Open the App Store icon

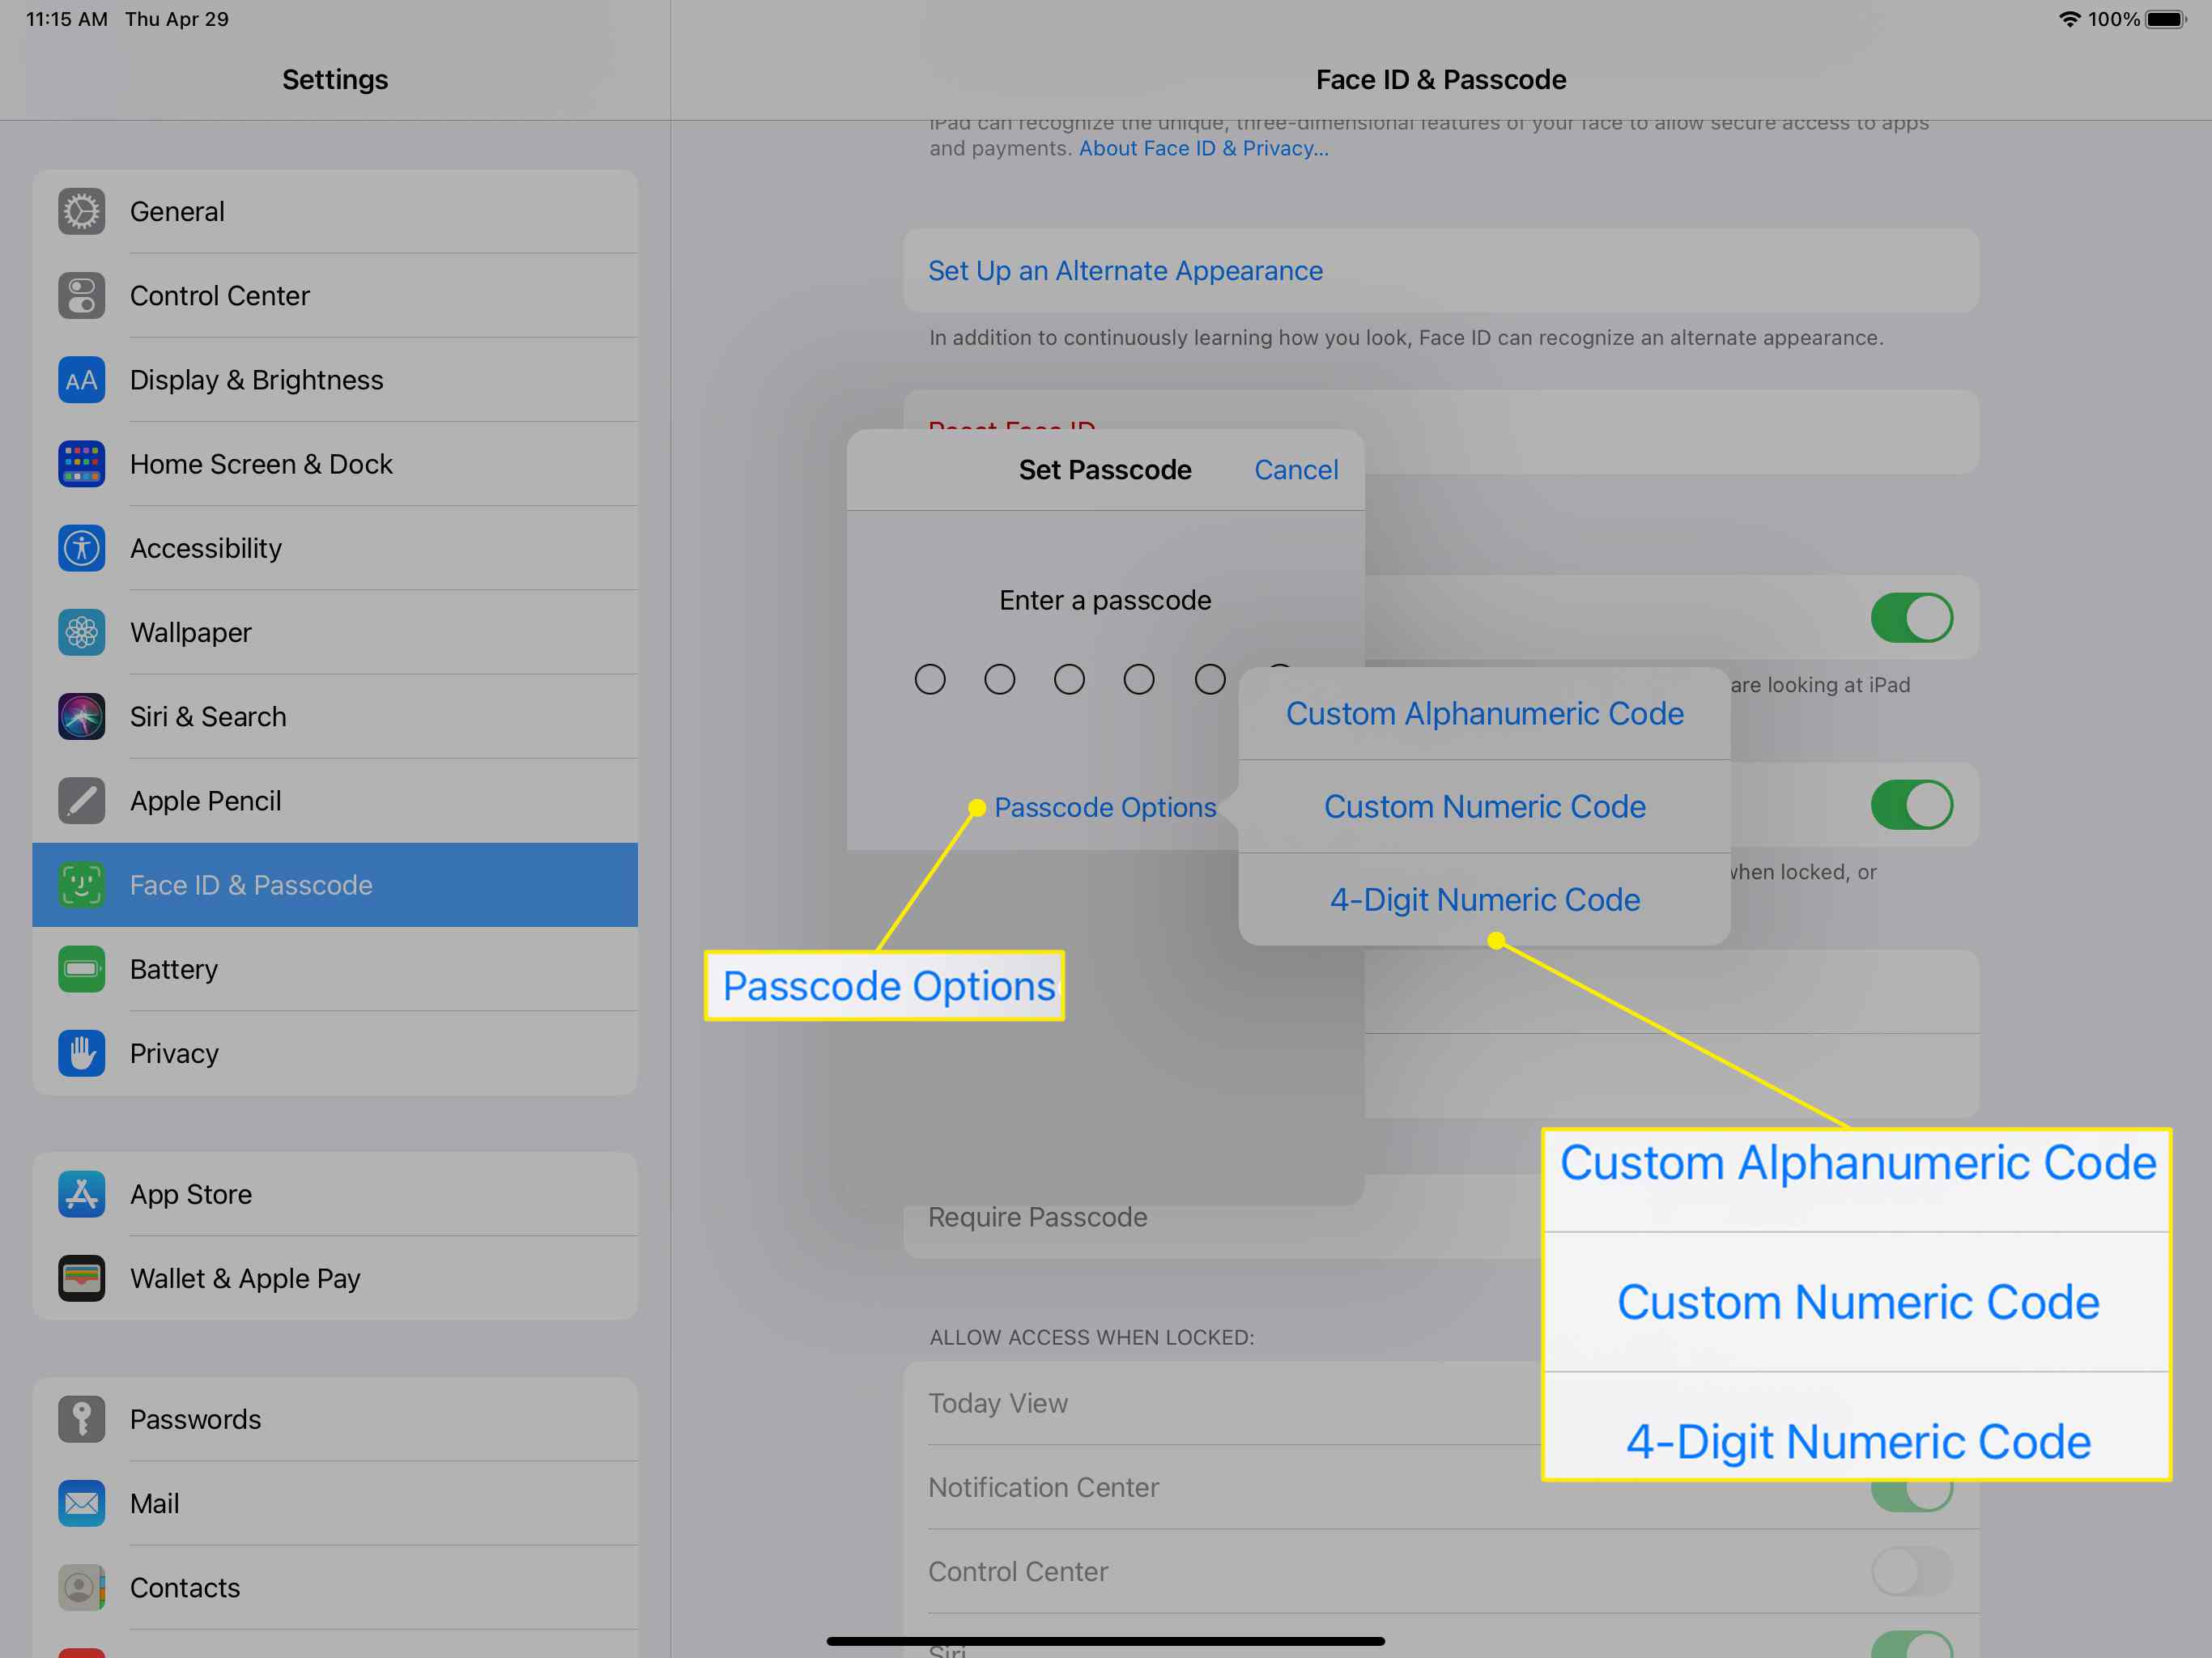(x=81, y=1194)
